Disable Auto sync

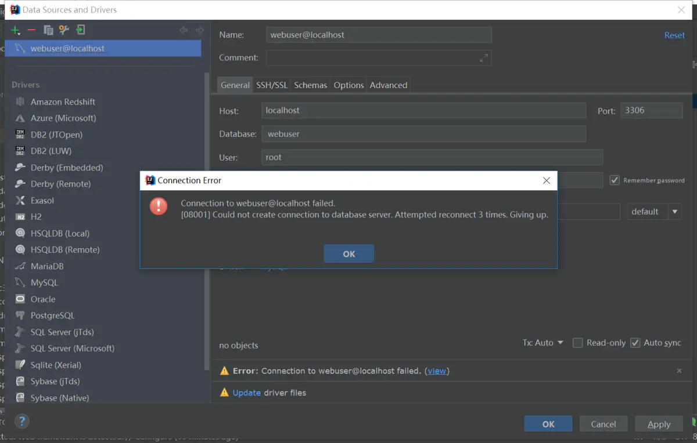(x=635, y=343)
